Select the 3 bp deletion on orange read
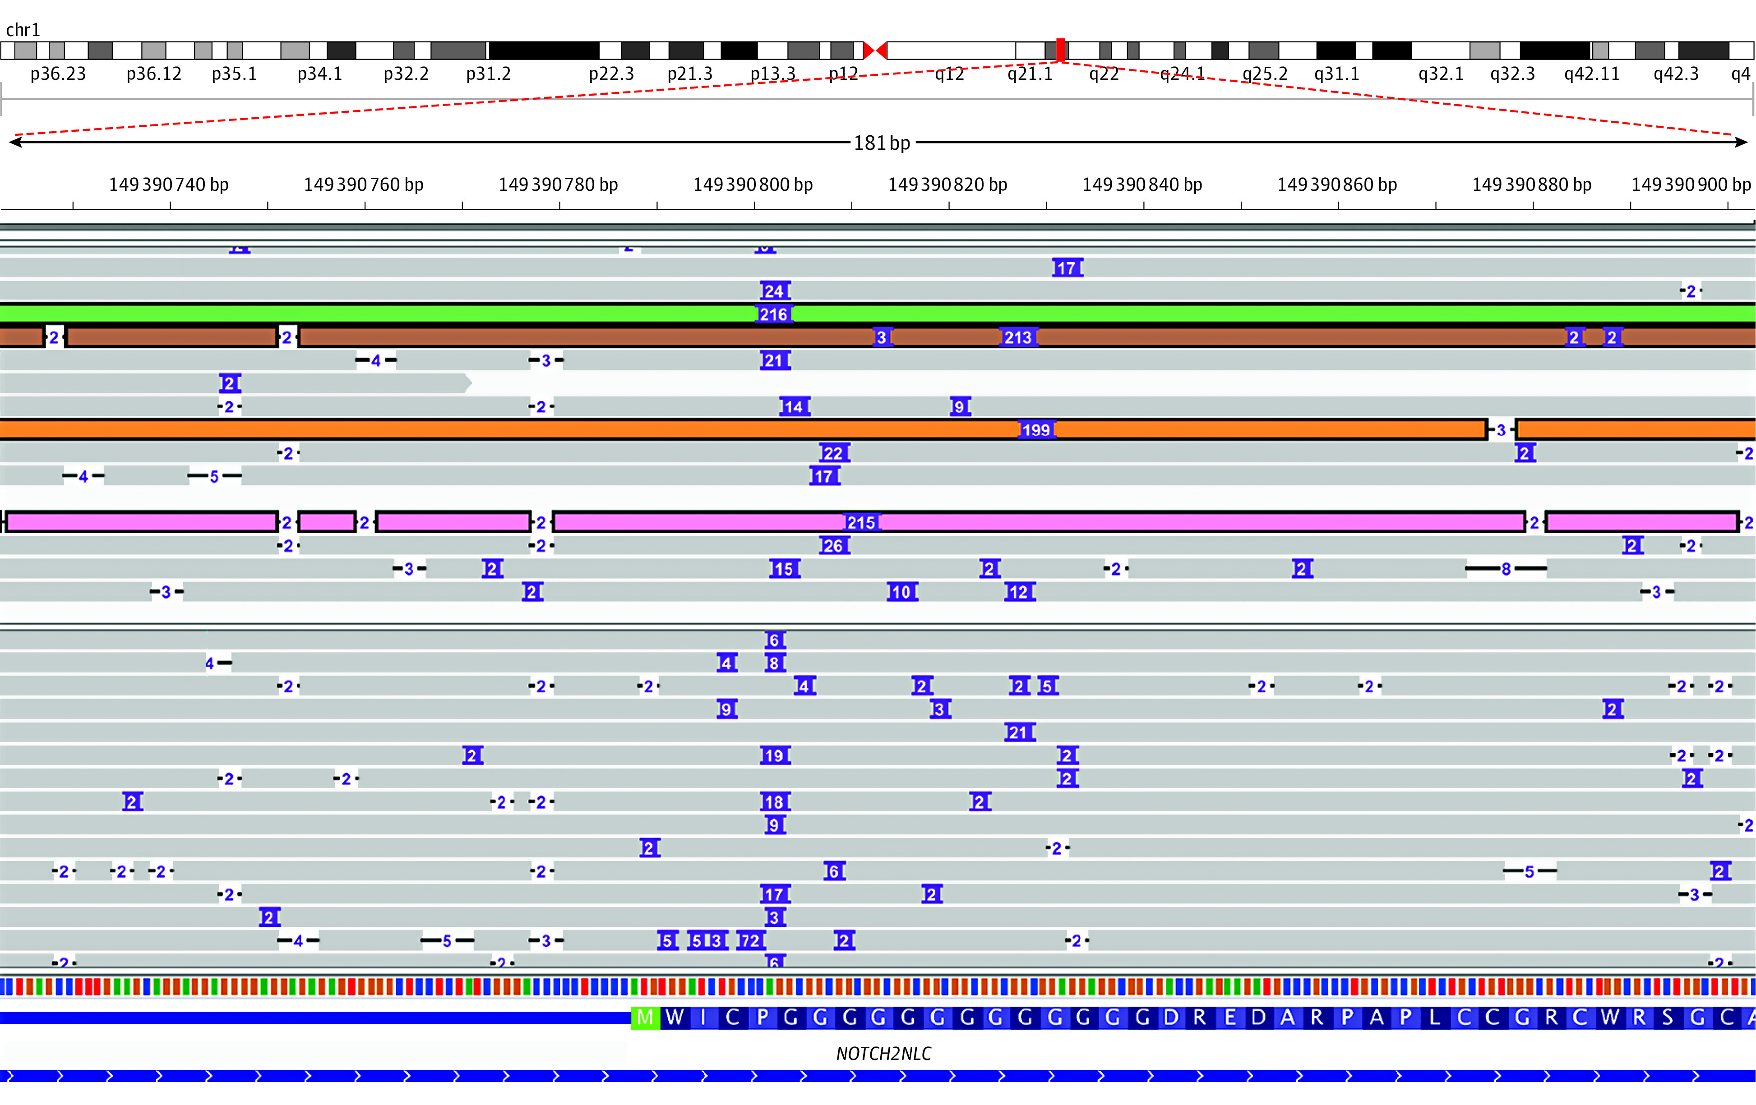 [x=1501, y=430]
